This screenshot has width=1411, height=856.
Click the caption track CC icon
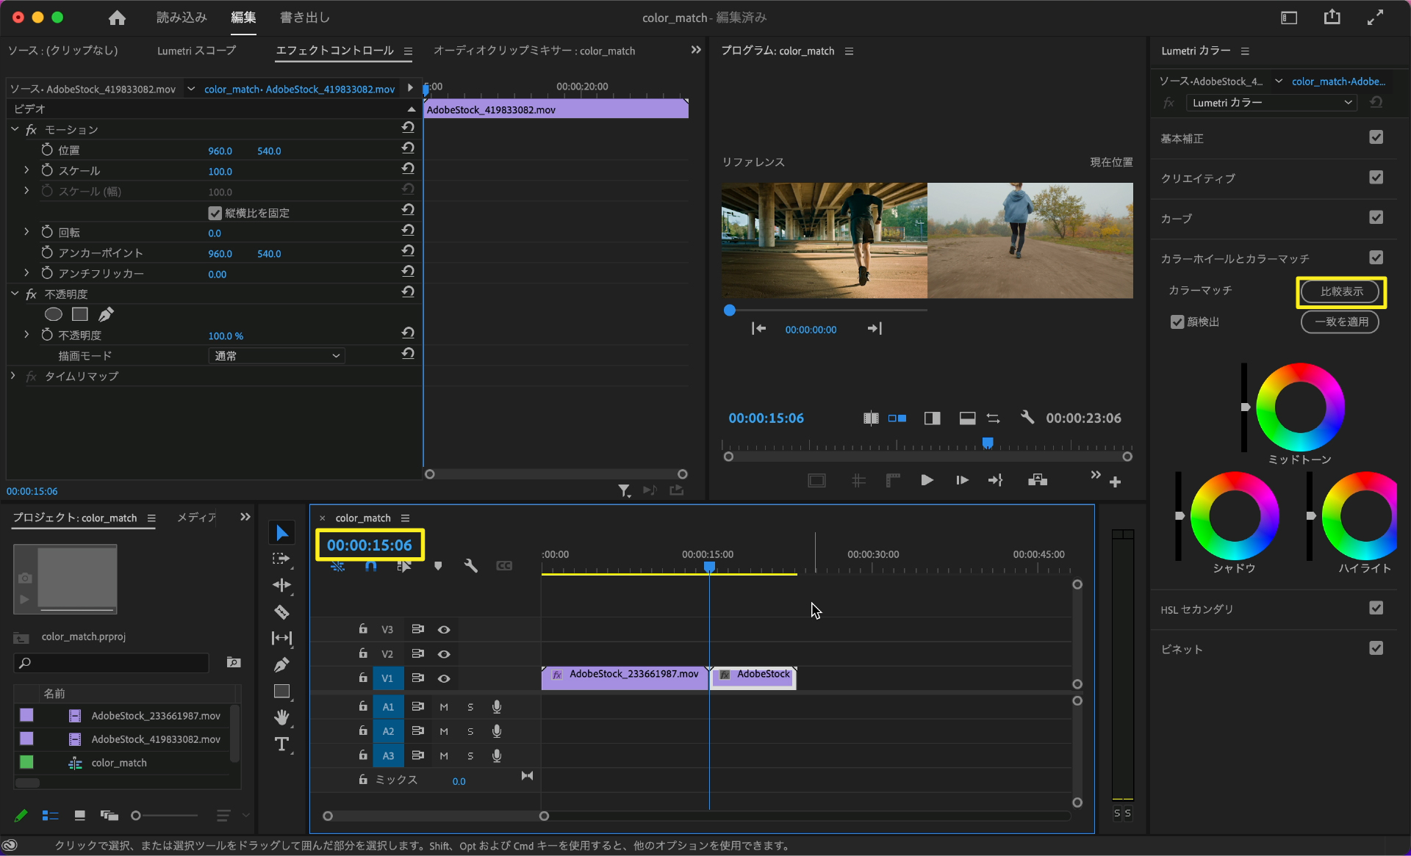click(504, 566)
